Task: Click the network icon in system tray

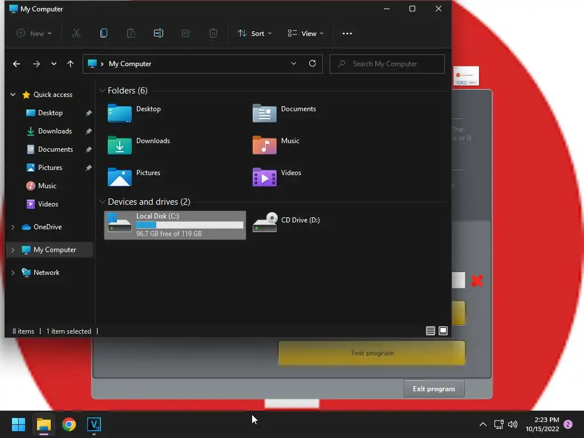Action: 498,424
